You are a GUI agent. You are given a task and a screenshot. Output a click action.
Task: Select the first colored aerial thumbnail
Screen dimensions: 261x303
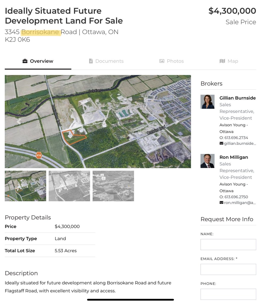coord(25,186)
